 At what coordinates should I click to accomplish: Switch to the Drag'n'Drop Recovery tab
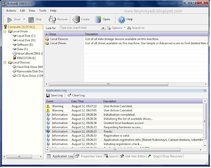tap(166, 156)
